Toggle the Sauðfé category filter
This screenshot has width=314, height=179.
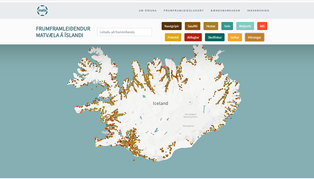click(193, 26)
